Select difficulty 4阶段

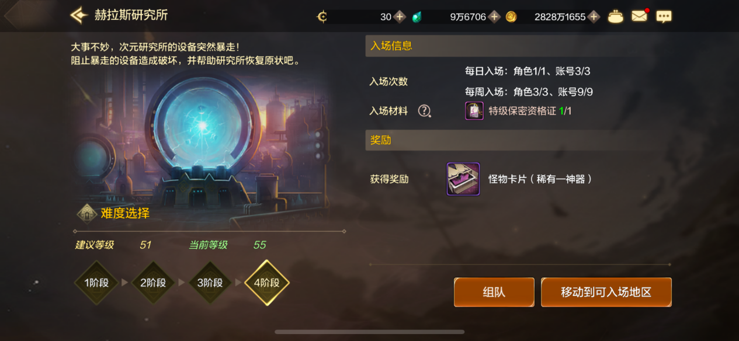coord(267,283)
